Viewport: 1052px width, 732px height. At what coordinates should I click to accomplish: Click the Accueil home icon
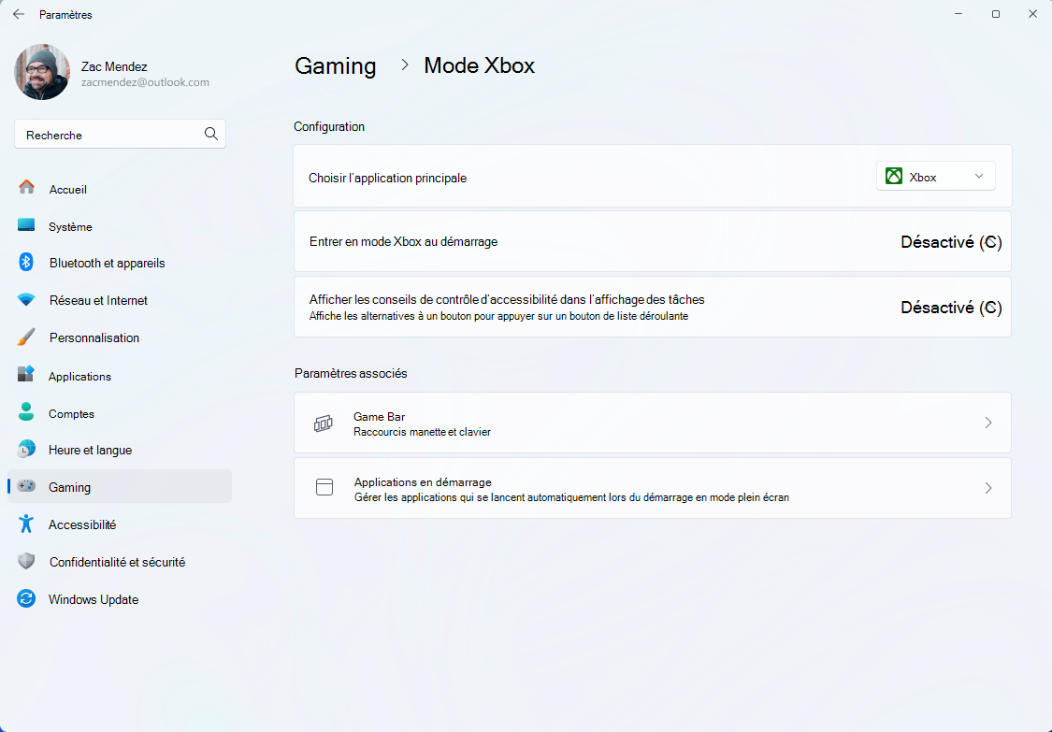coord(26,187)
